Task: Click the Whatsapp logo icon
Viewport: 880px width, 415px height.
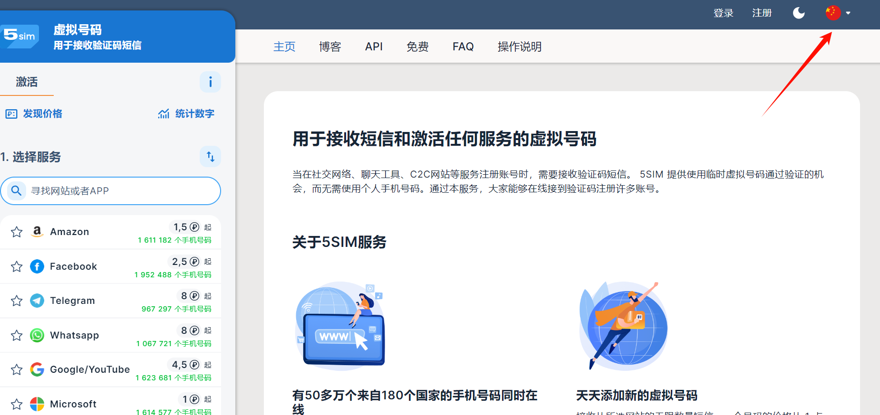Action: (37, 335)
